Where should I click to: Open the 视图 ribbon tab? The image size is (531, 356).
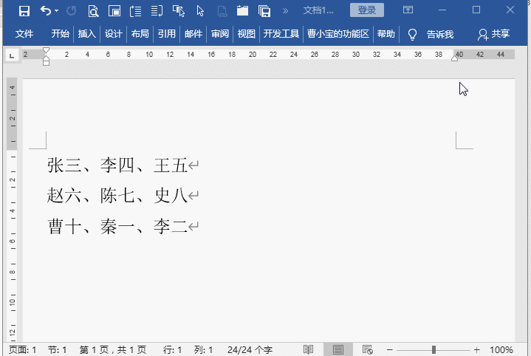pyautogui.click(x=246, y=34)
